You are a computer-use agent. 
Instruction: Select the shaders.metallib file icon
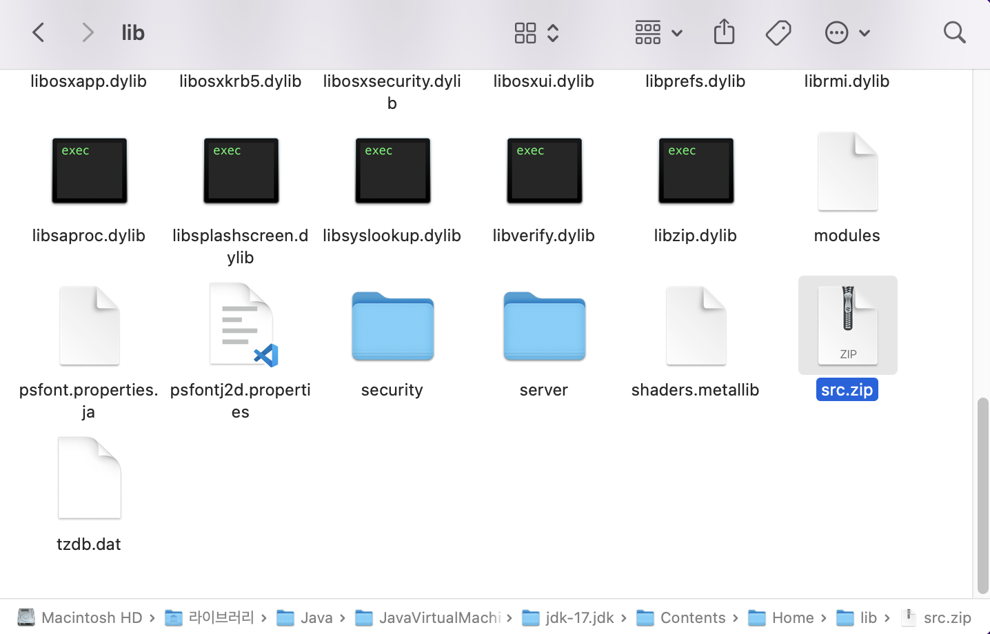[x=696, y=326]
